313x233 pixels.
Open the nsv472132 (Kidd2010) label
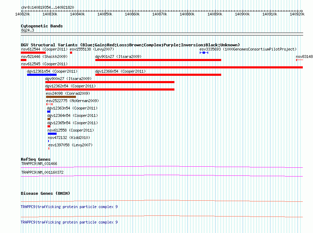[69, 138]
